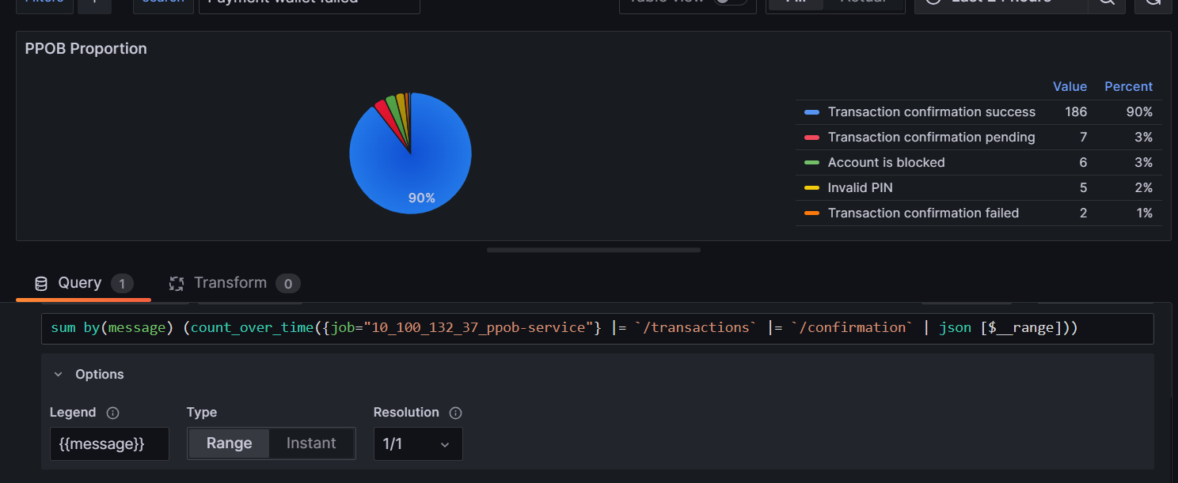Click the Resolution label text
The image size is (1178, 483).
pyautogui.click(x=406, y=413)
